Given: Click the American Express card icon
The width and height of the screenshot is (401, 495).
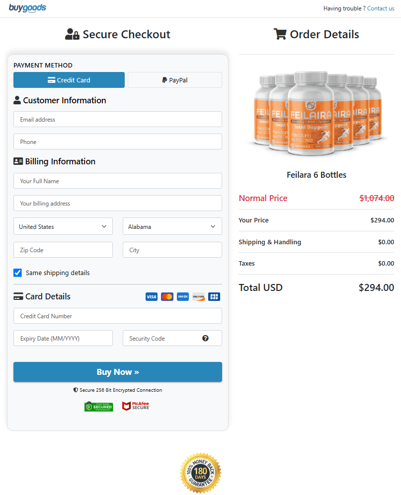Looking at the screenshot, I should (x=183, y=296).
